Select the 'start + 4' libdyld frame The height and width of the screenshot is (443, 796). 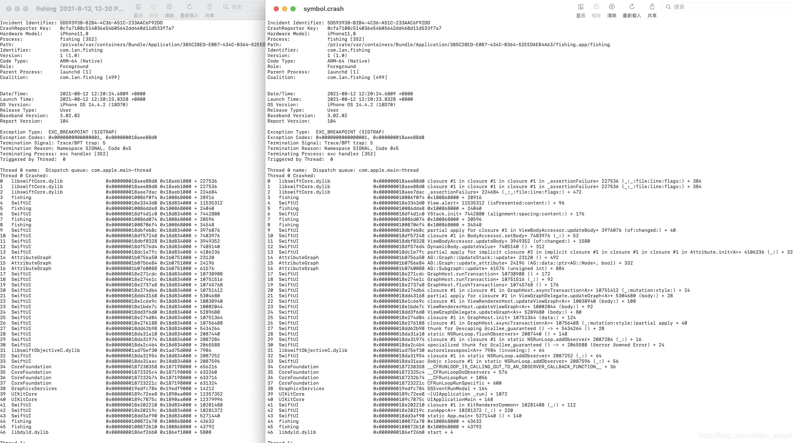(360, 432)
